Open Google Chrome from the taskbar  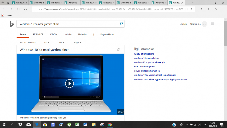110,125
